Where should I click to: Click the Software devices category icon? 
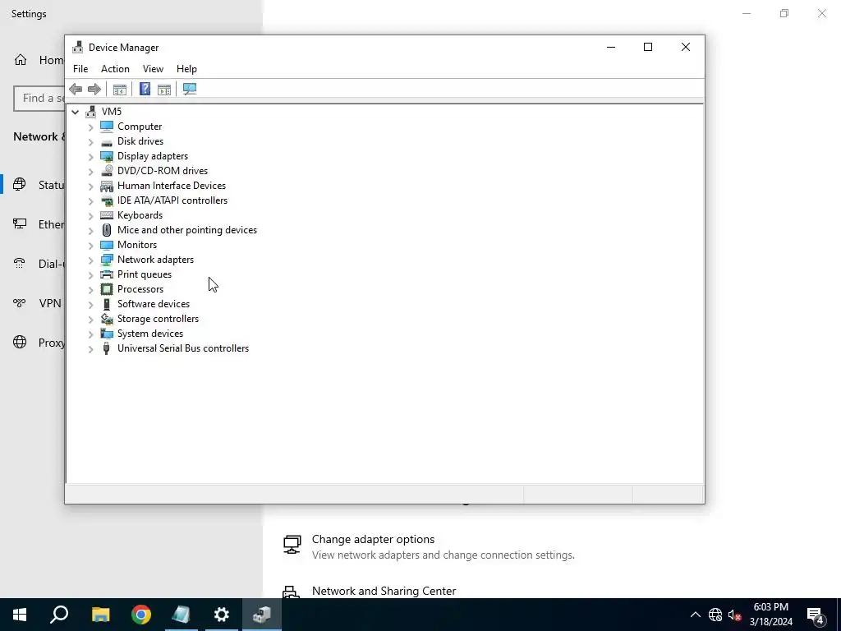pos(107,304)
